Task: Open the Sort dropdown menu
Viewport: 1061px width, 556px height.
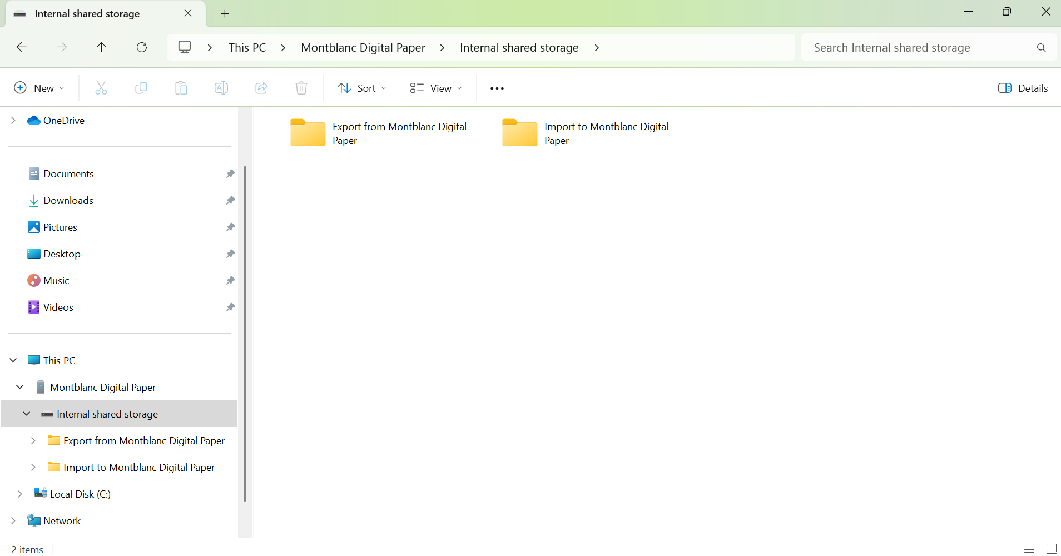Action: [362, 88]
